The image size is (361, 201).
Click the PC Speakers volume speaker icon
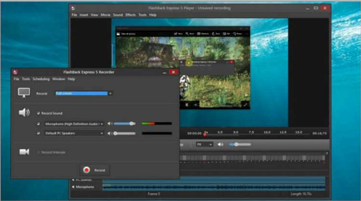(x=110, y=133)
